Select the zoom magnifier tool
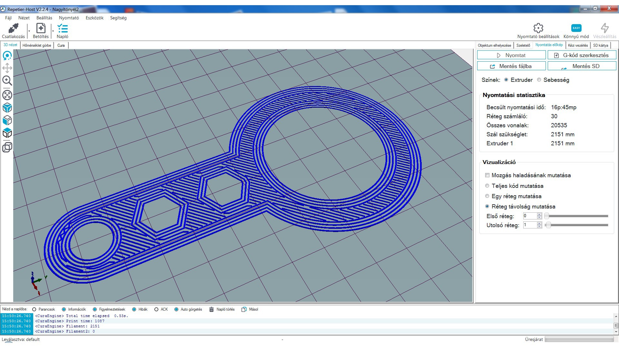Viewport: 619px width, 348px height. (x=7, y=81)
